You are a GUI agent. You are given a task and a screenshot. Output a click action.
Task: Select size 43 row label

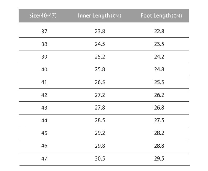pos(44,108)
